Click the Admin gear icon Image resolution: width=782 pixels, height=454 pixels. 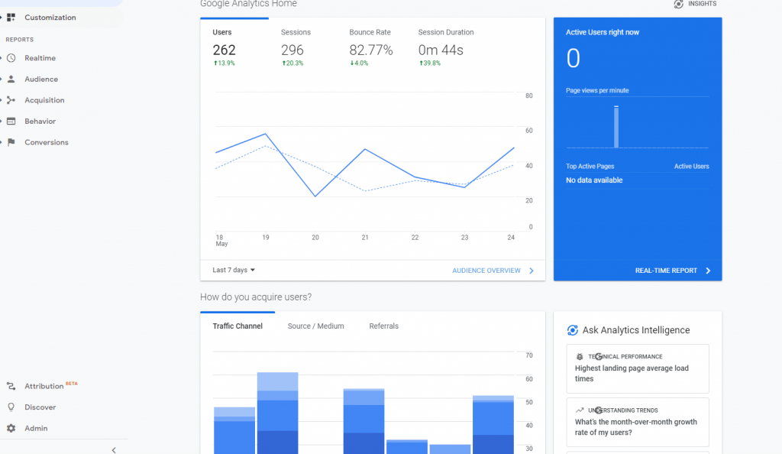(11, 428)
